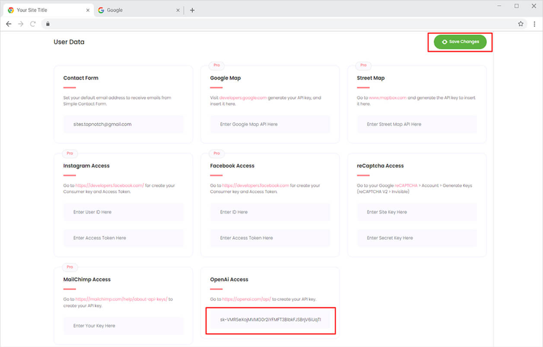Screen dimensions: 543x347
Task: Click the browser back arrow
Action: point(9,24)
